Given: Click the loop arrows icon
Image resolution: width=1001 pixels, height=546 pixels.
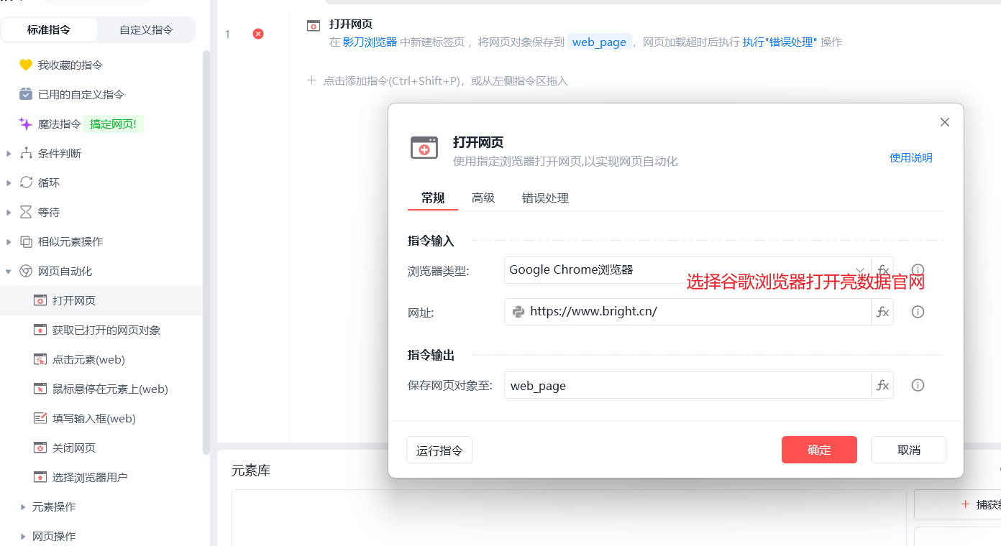Looking at the screenshot, I should coord(26,182).
